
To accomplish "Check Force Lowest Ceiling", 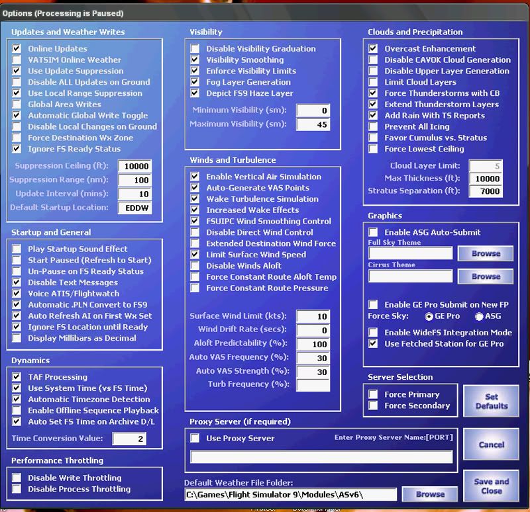I will coord(373,148).
